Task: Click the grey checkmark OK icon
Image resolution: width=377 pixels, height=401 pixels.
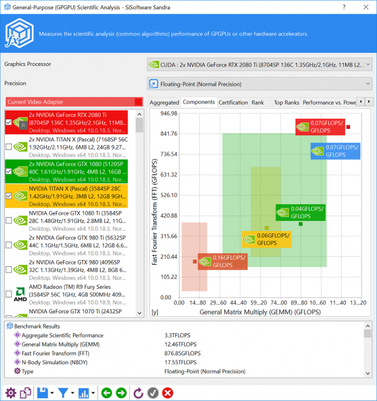Action: tap(153, 393)
